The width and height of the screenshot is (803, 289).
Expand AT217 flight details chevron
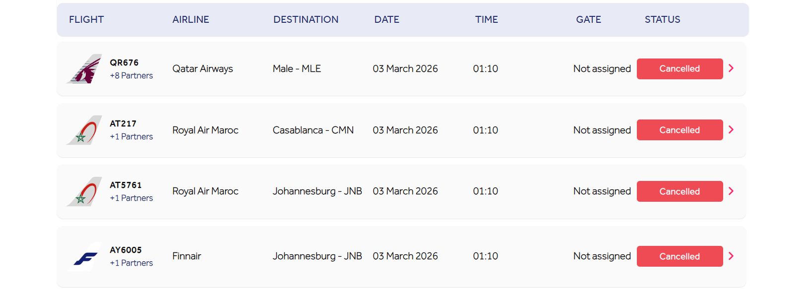(x=731, y=130)
